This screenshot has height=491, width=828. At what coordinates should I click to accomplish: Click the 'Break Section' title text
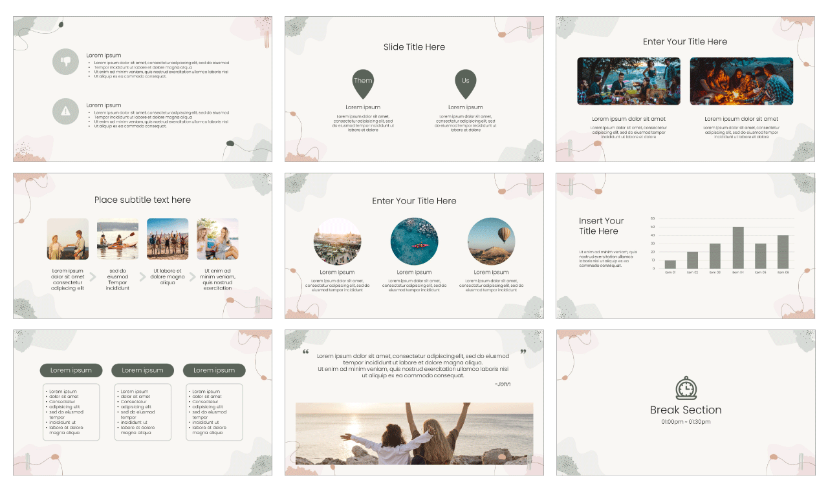[686, 410]
